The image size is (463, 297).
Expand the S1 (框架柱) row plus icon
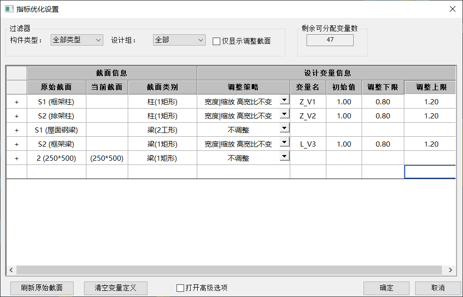point(17,102)
